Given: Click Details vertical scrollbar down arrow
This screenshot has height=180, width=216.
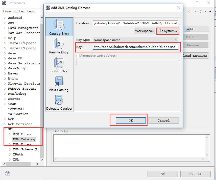Looking at the screenshot, I should point(207,155).
